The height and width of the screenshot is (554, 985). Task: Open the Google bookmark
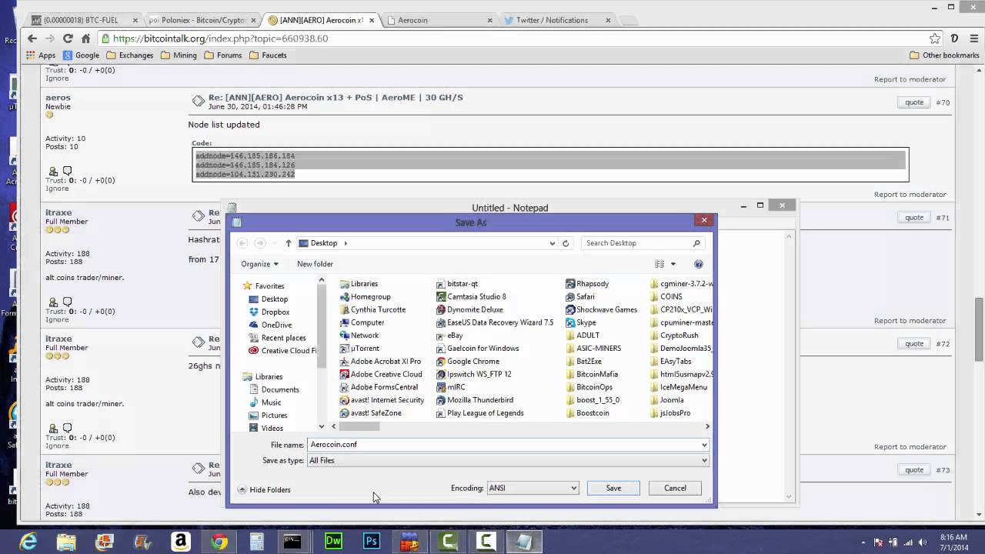click(81, 55)
